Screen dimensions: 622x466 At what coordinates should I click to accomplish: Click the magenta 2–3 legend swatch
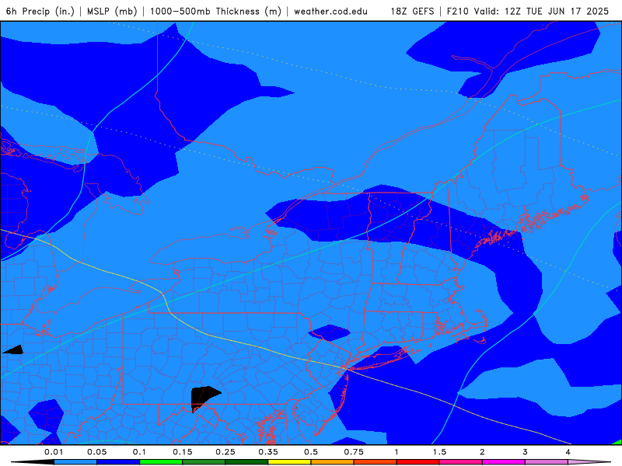[504, 462]
